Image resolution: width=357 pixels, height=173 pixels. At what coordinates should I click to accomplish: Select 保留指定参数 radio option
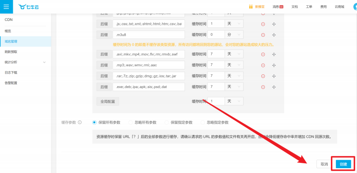[167, 122]
